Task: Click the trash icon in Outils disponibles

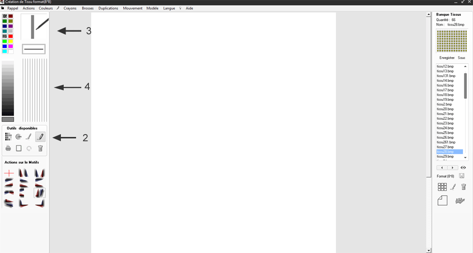Action: pos(40,148)
